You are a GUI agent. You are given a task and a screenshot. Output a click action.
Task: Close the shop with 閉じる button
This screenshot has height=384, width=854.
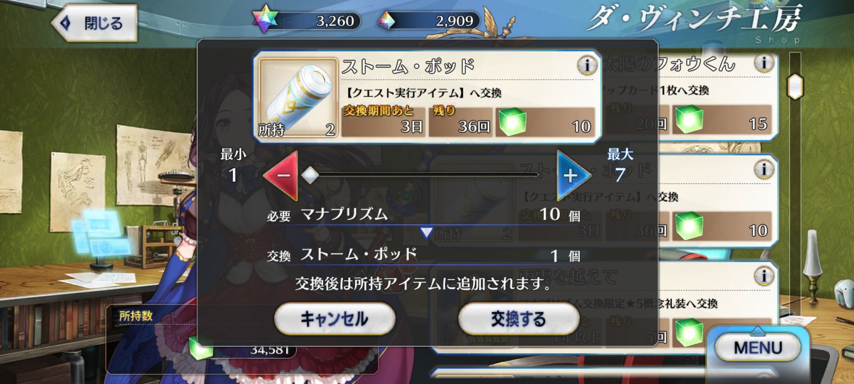(x=95, y=23)
